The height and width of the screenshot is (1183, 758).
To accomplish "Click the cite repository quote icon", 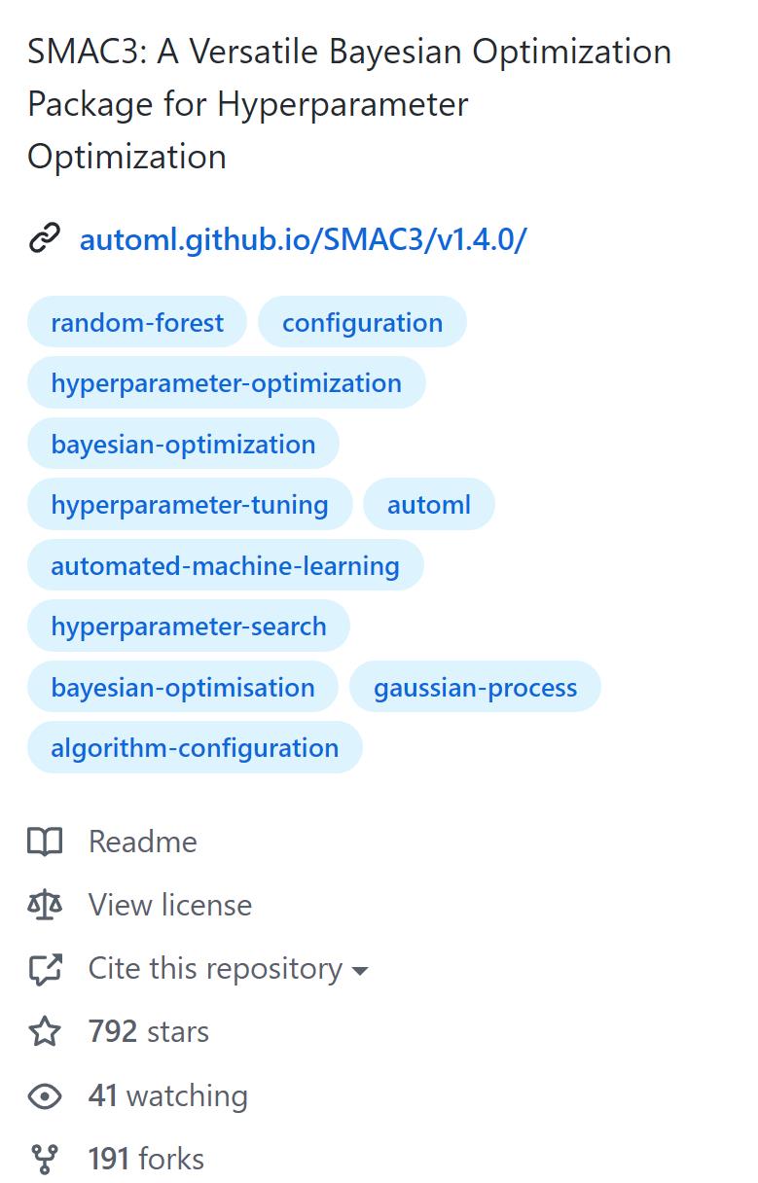I will tap(45, 969).
